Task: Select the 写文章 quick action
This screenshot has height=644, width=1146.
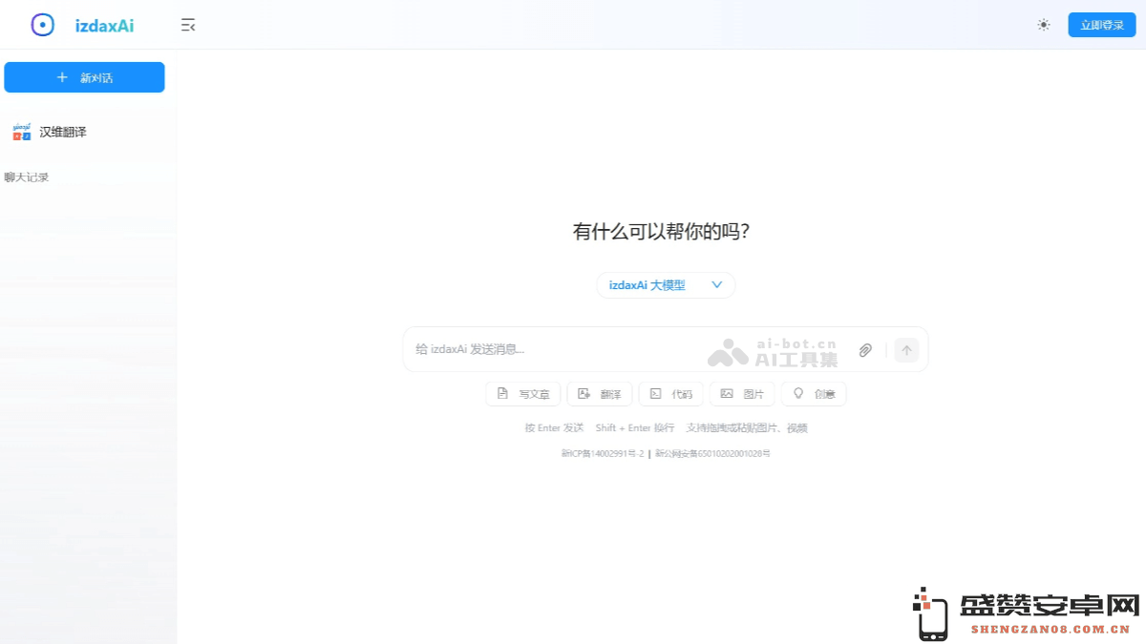Action: 523,394
